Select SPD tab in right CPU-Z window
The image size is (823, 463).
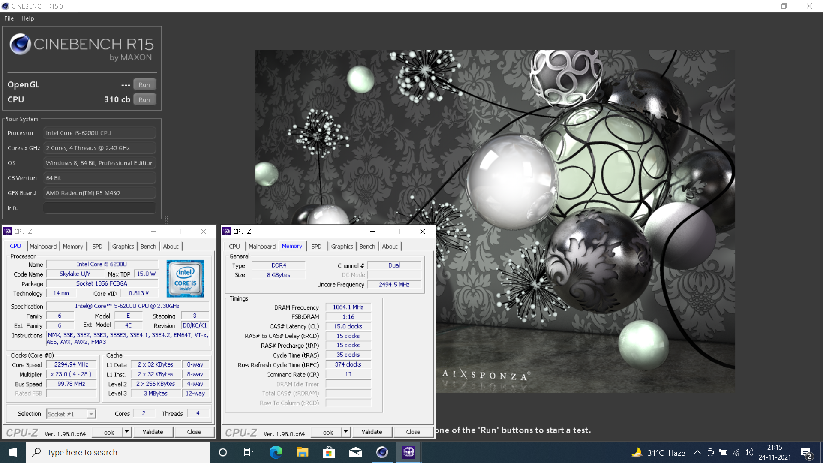[316, 246]
